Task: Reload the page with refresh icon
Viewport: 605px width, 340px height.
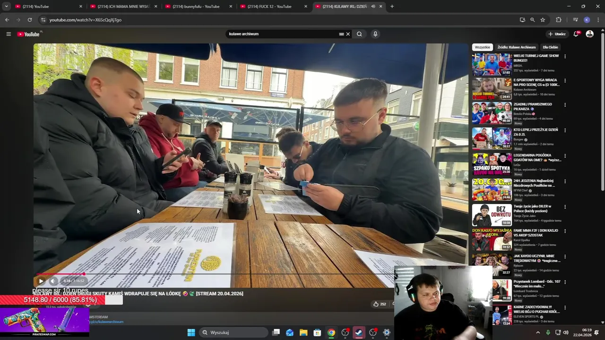Action: click(x=29, y=20)
